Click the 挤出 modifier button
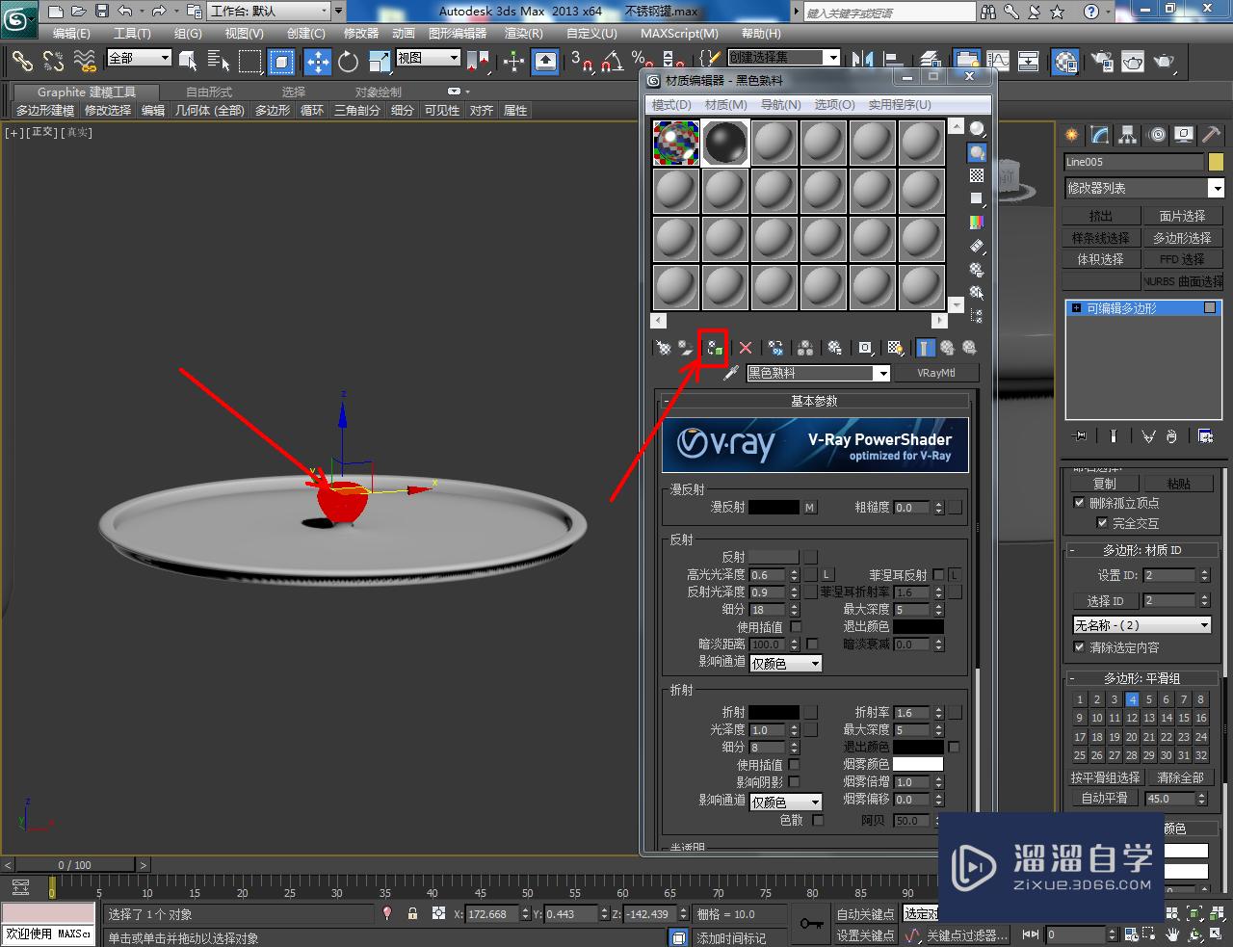1233x947 pixels. pyautogui.click(x=1100, y=216)
